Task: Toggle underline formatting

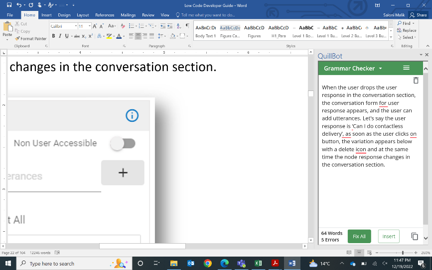Action: pyautogui.click(x=66, y=36)
